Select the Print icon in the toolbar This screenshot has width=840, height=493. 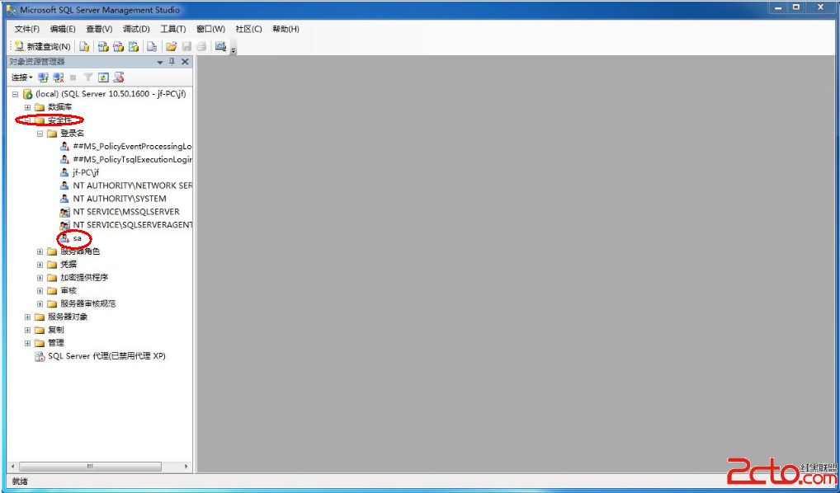point(201,46)
